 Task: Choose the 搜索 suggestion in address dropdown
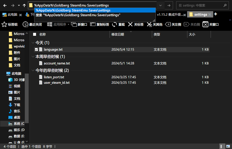tap(95, 15)
